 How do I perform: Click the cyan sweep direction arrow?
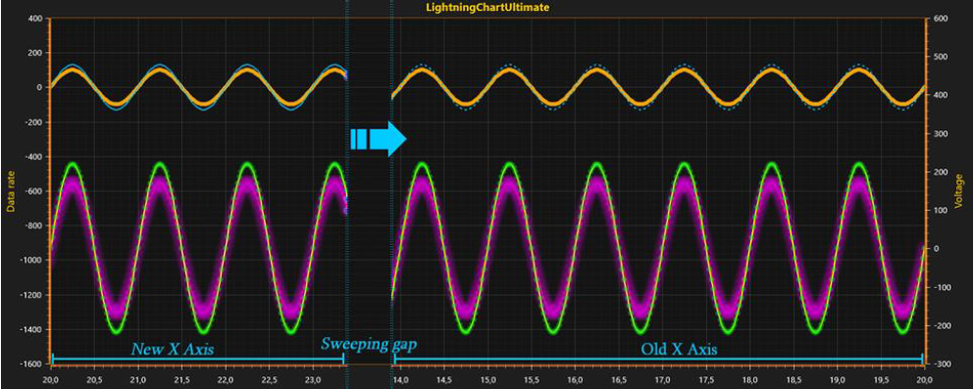pos(378,139)
